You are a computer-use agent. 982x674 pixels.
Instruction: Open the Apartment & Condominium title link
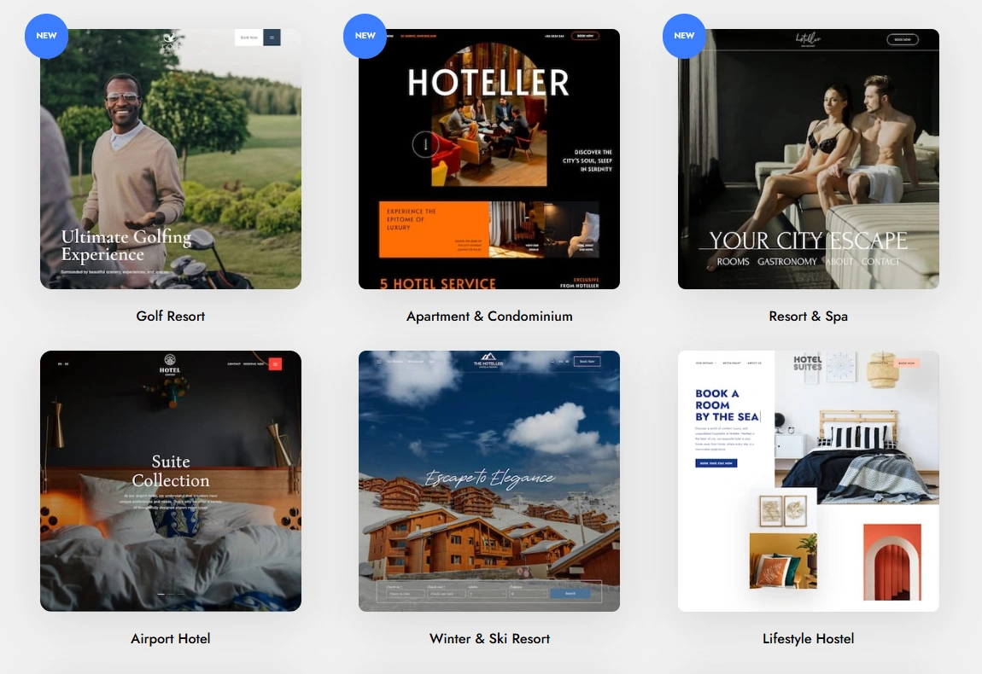489,317
